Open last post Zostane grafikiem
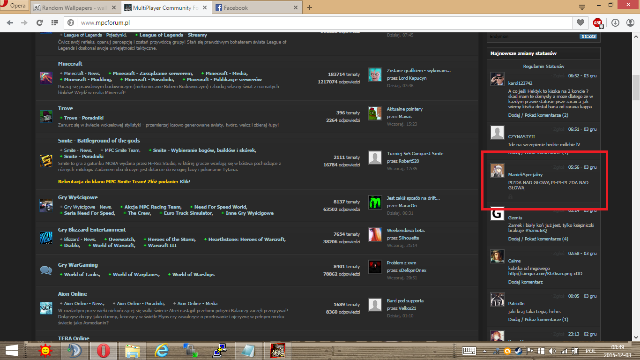The height and width of the screenshot is (360, 640). click(x=419, y=71)
